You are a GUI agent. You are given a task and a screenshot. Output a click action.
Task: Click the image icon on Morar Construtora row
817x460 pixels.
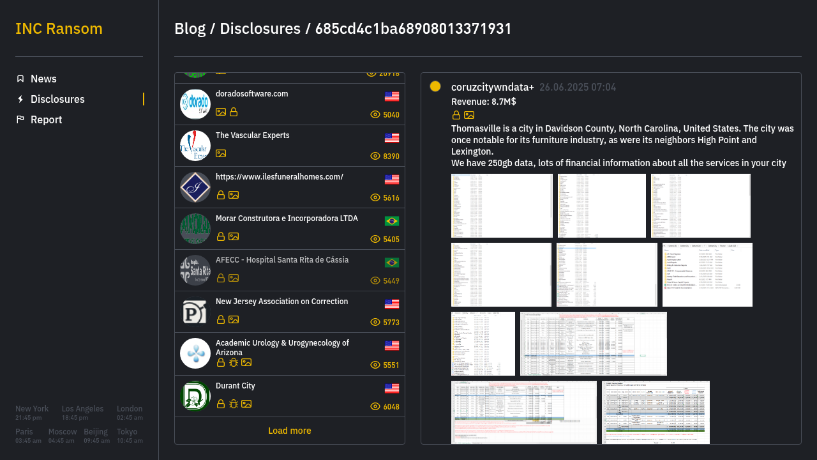click(234, 236)
